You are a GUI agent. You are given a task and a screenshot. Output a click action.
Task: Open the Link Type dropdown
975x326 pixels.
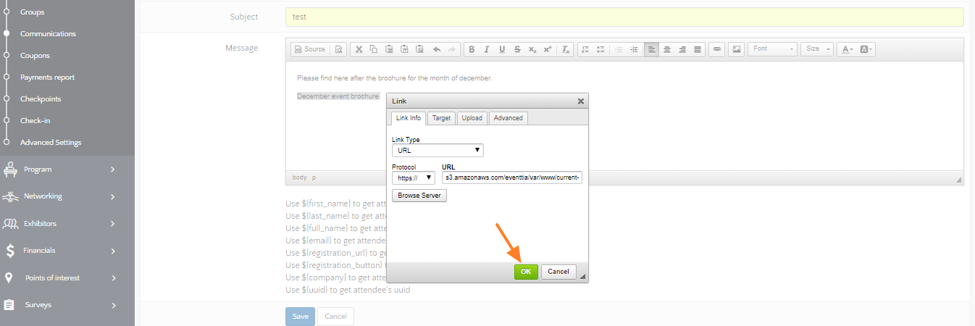(438, 151)
